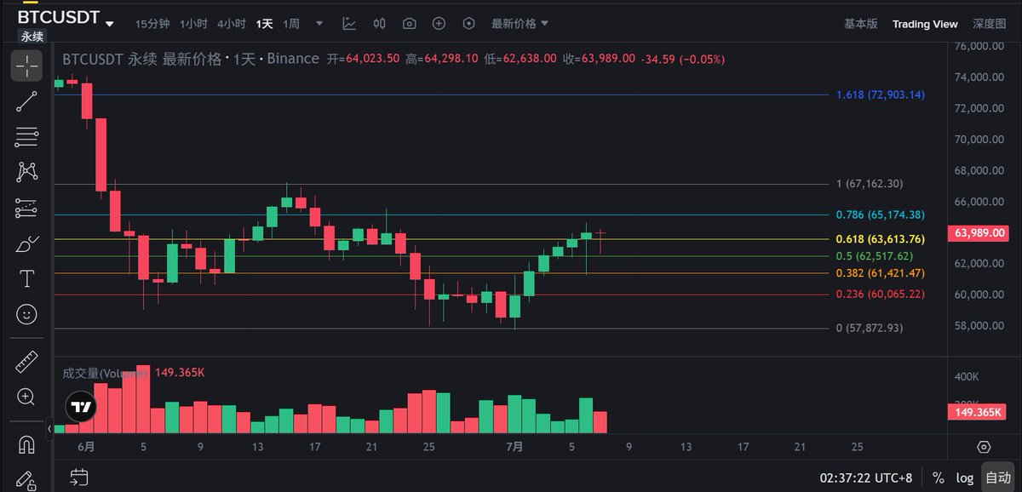Open the 基本版 basic chart view
Viewport: 1022px width, 492px height.
pos(860,23)
